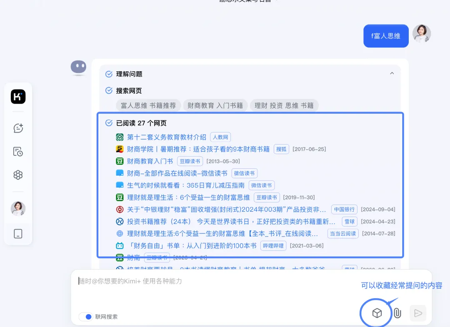Image resolution: width=450 pixels, height=327 pixels.
Task: Click the send message icon
Action: 418,313
